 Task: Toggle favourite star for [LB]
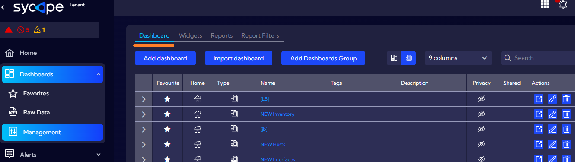tap(167, 99)
